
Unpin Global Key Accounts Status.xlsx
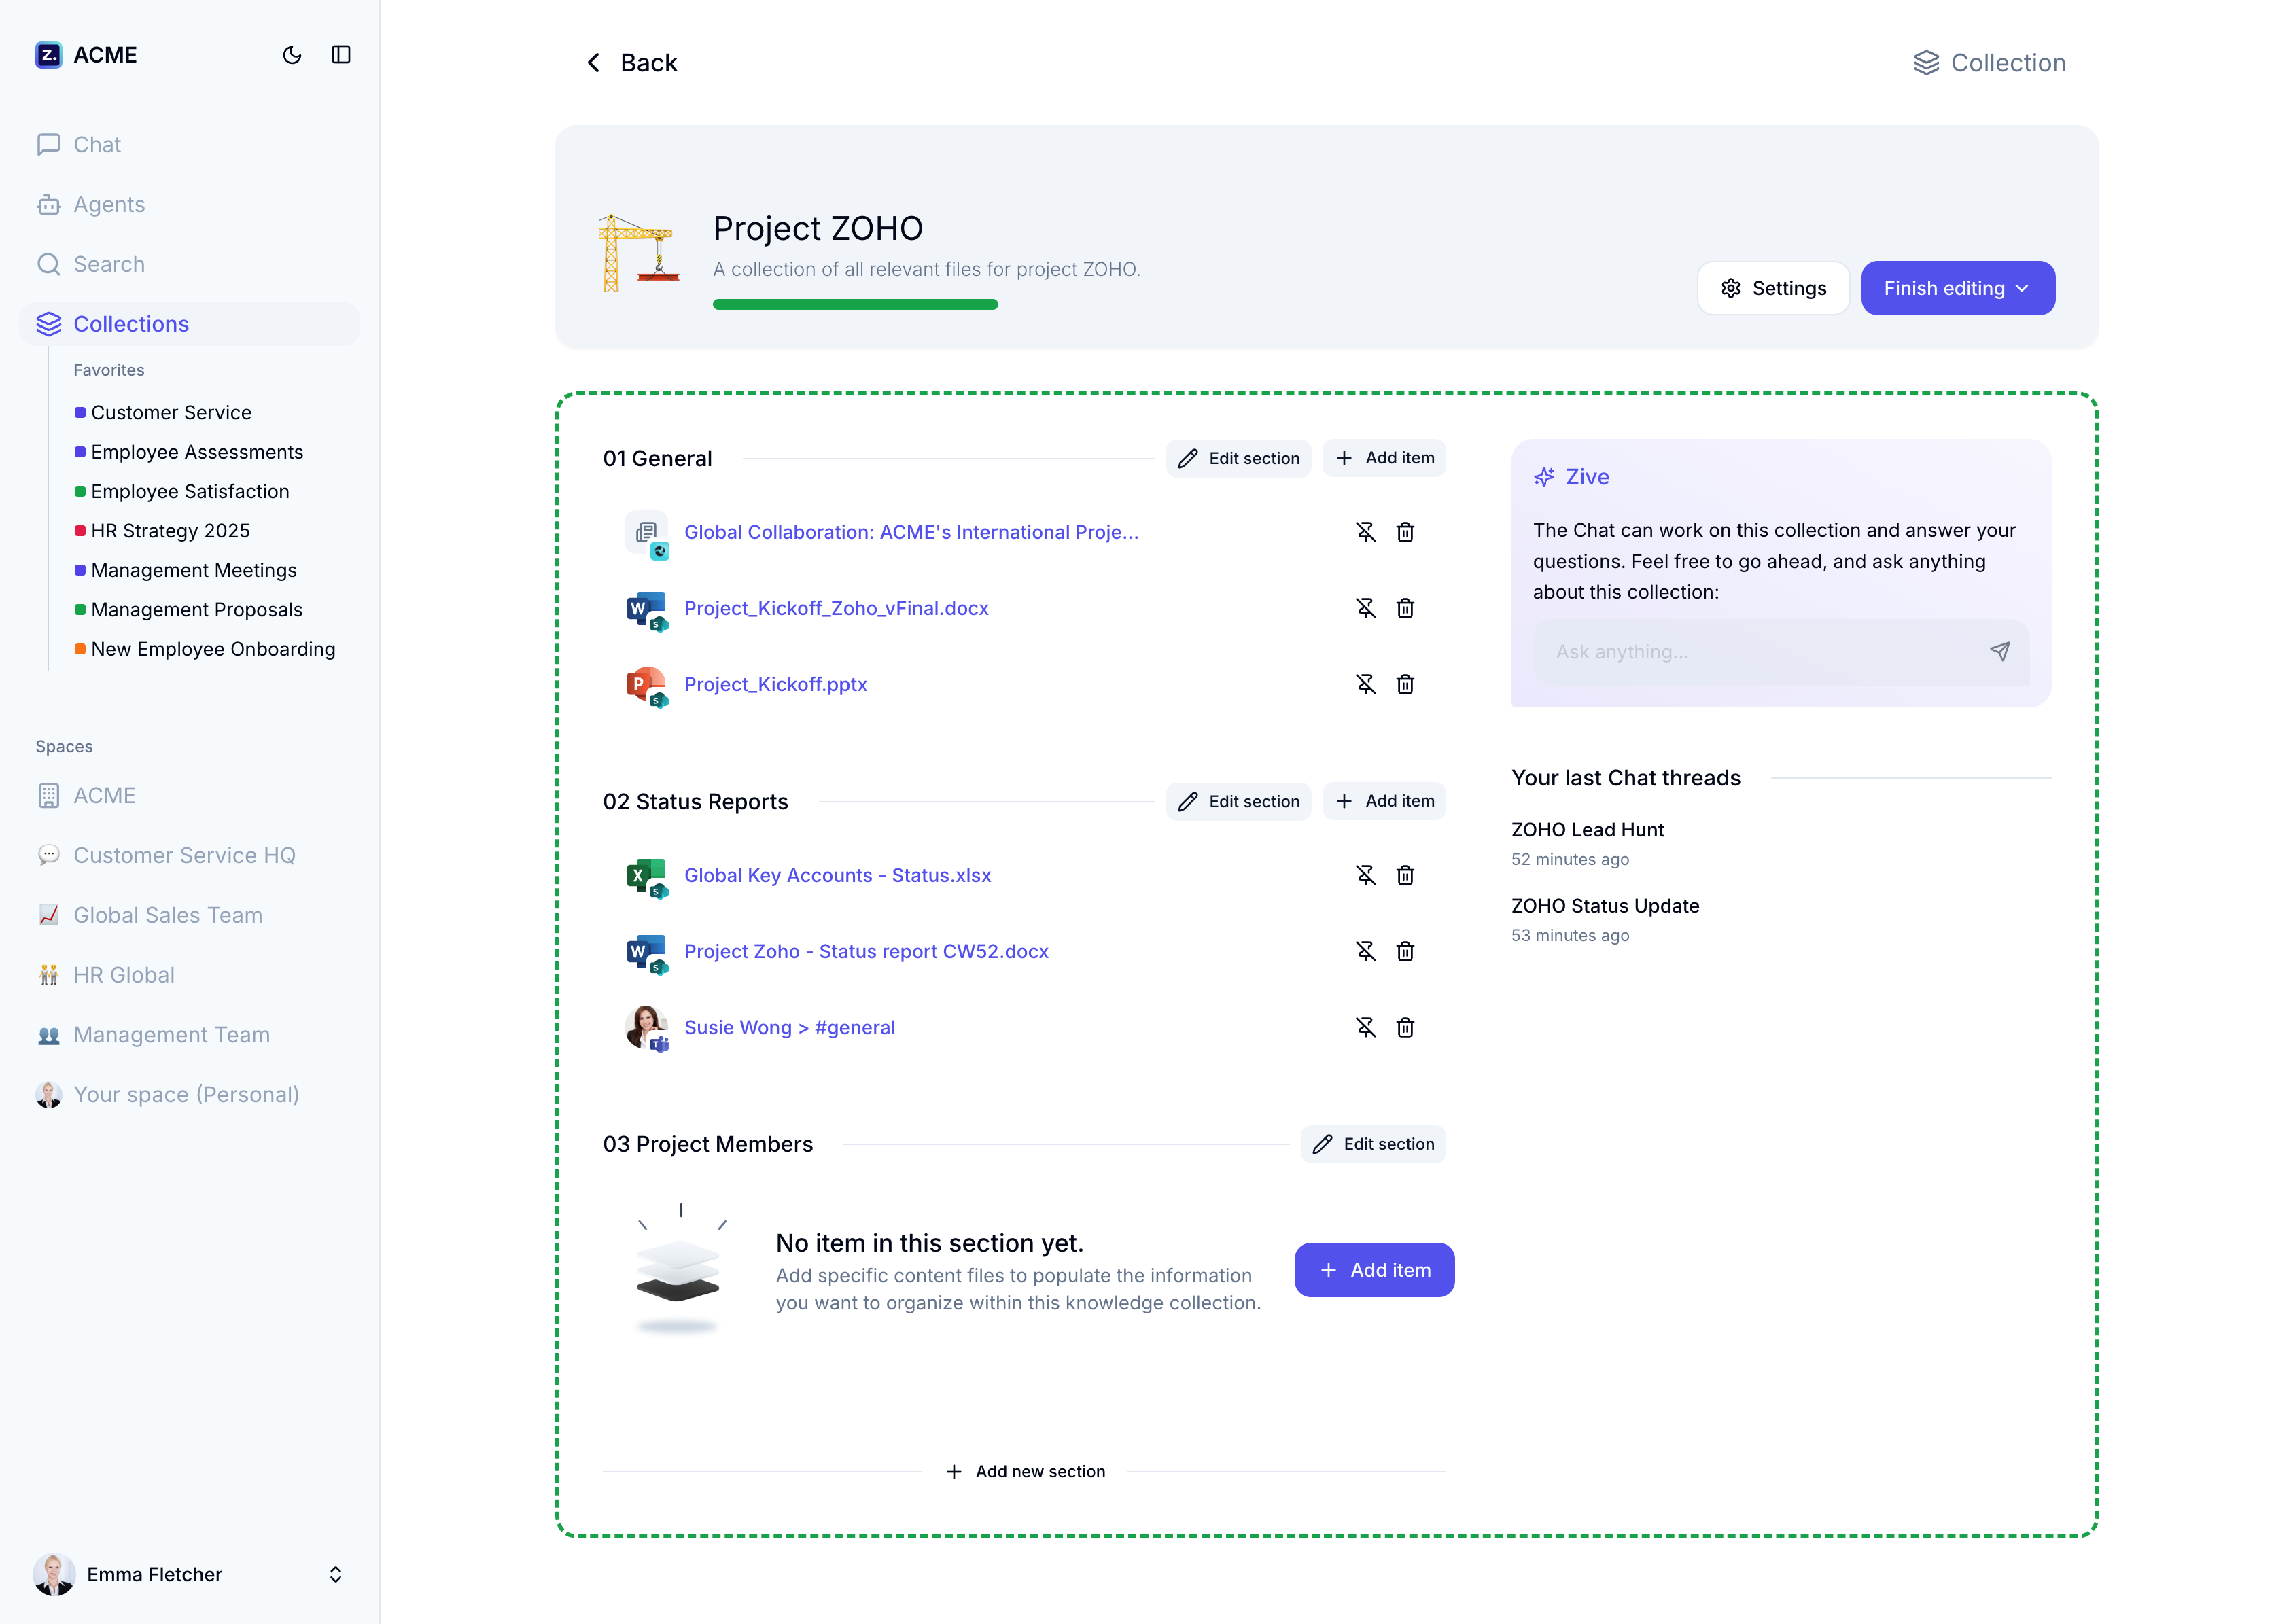[1365, 875]
